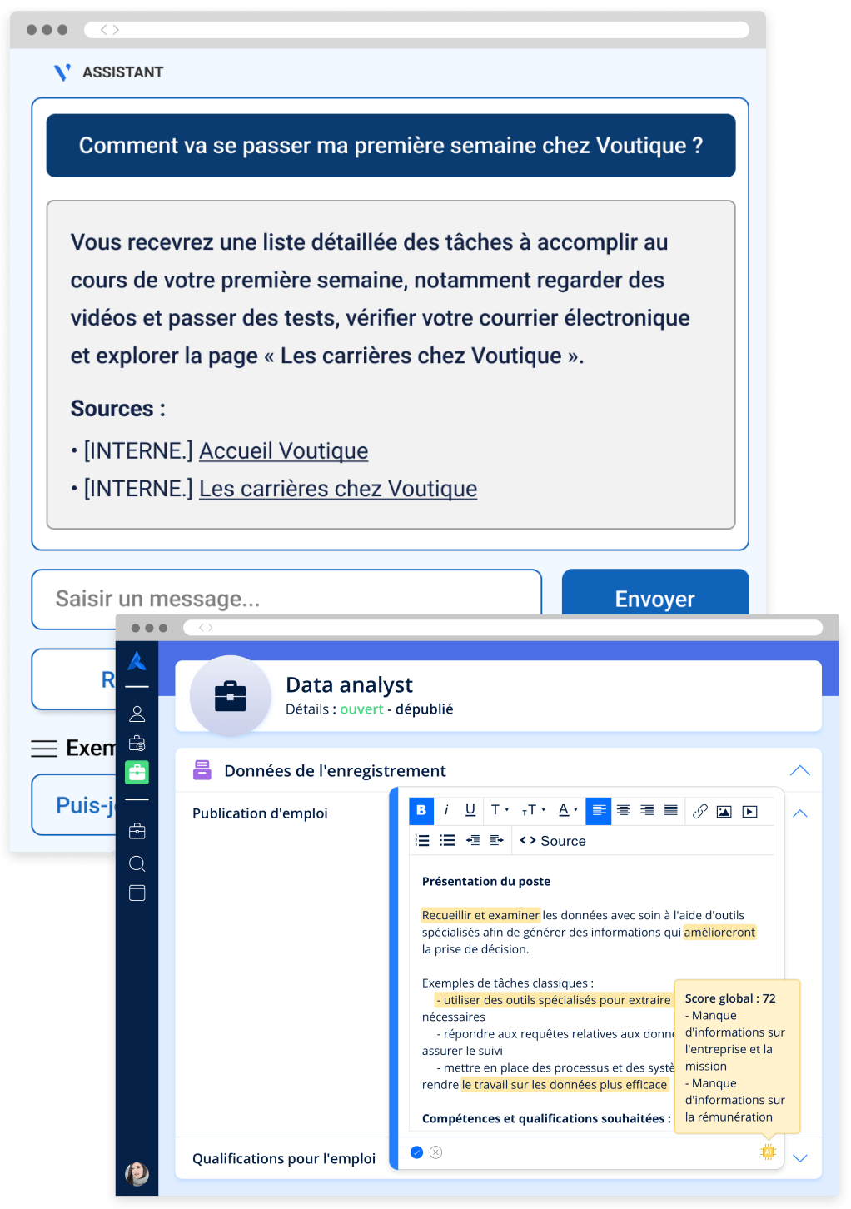851x1209 pixels.
Task: Cancel edits with the circled X
Action: [435, 1152]
